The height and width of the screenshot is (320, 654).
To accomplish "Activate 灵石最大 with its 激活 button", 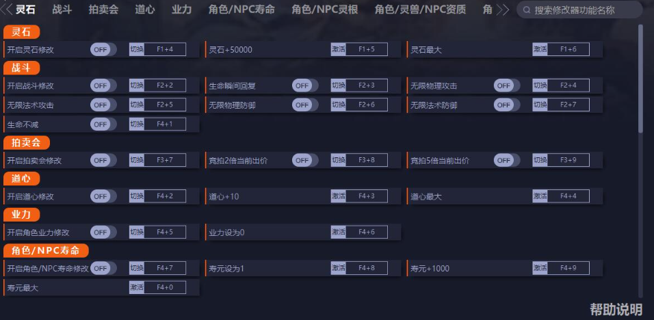I will coord(540,49).
